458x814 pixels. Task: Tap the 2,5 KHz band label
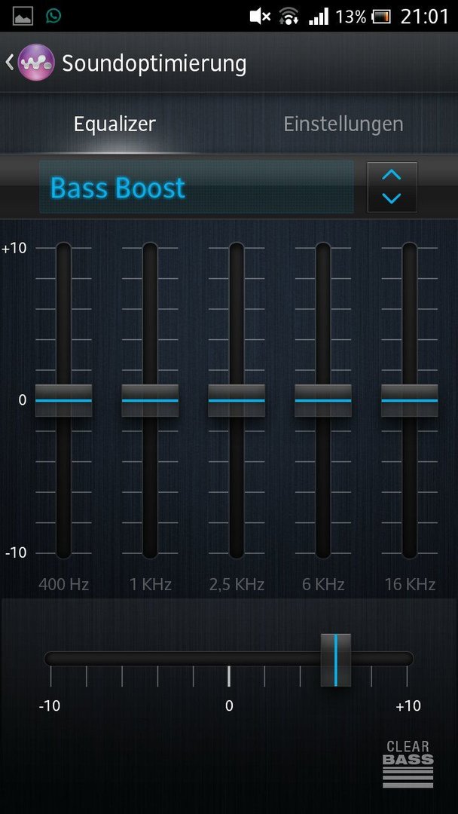point(237,585)
